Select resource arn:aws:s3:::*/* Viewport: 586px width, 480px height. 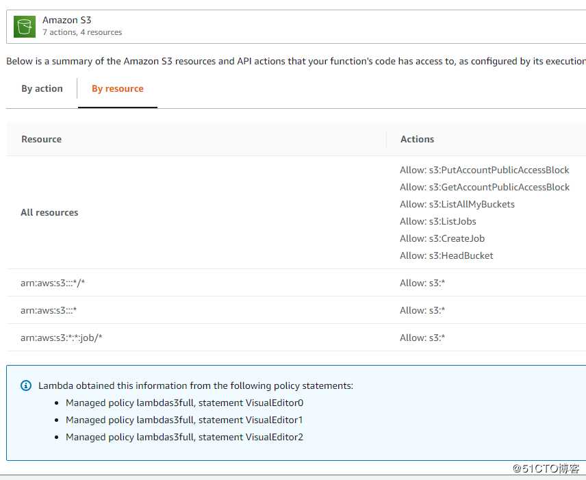(x=53, y=283)
